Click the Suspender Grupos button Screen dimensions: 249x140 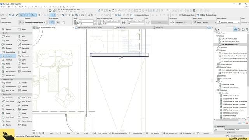tap(142, 15)
